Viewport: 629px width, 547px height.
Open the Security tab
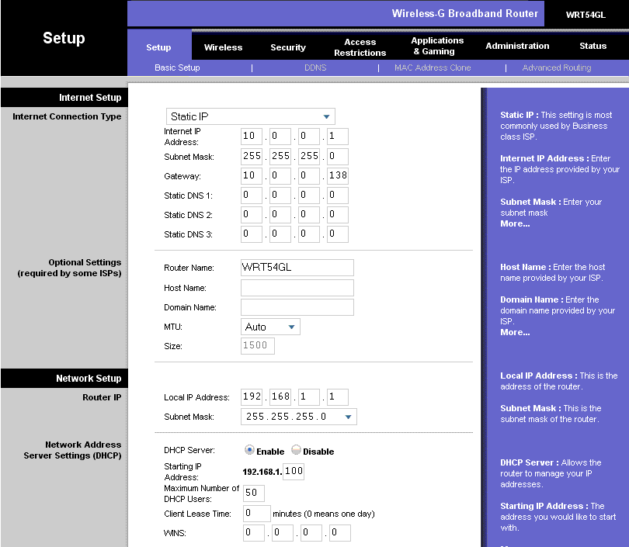pos(288,47)
